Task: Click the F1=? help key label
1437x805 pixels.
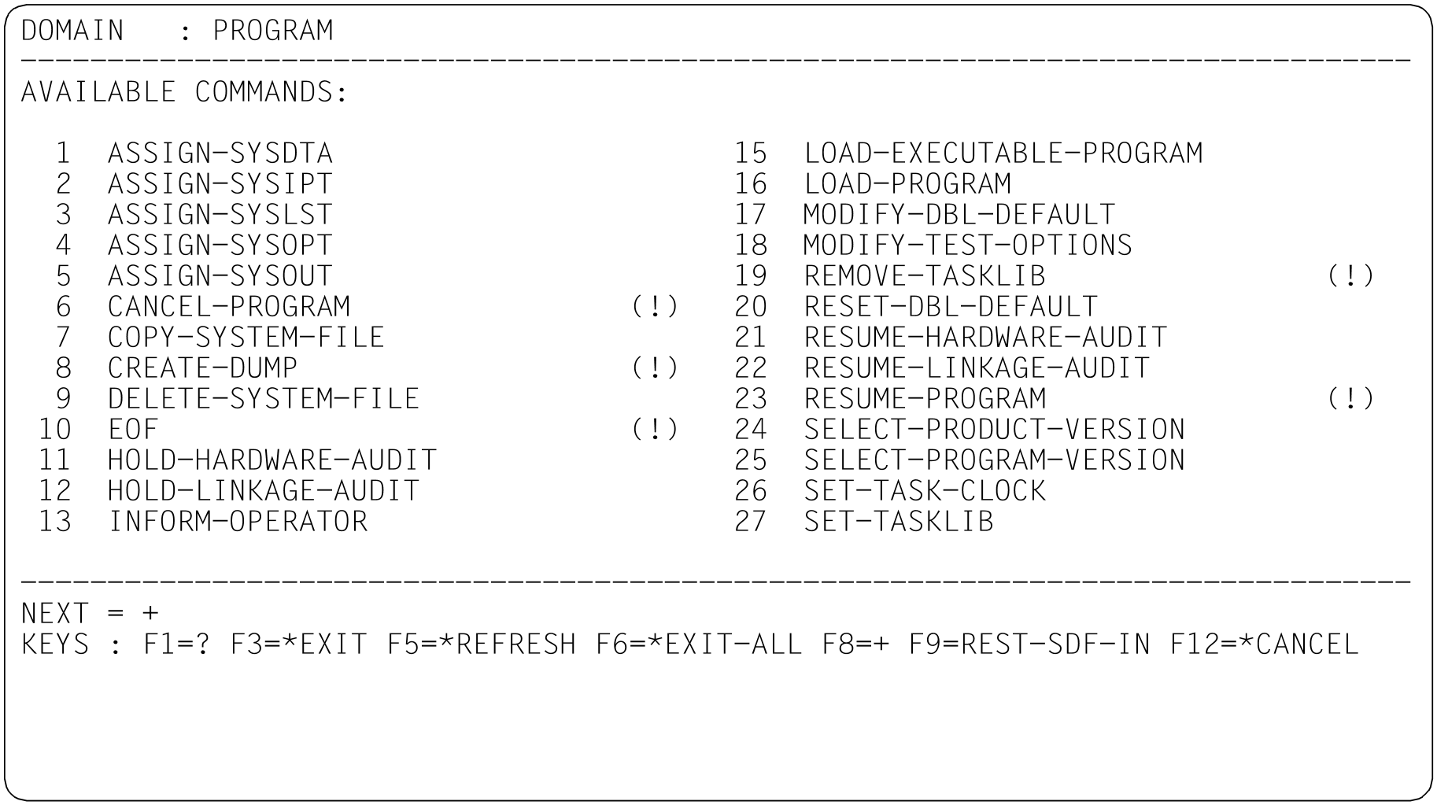Action: (177, 644)
